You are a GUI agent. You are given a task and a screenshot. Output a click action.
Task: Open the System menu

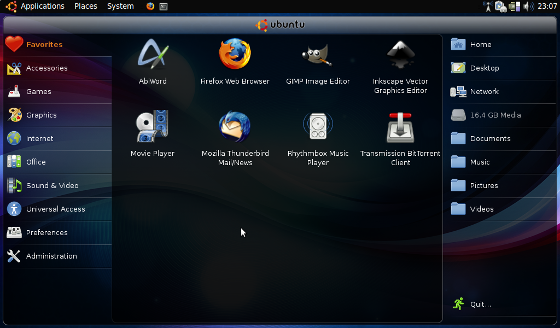coord(120,6)
